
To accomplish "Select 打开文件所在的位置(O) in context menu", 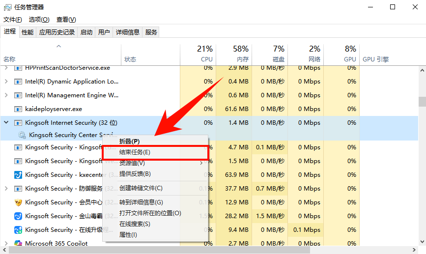I will pyautogui.click(x=150, y=213).
